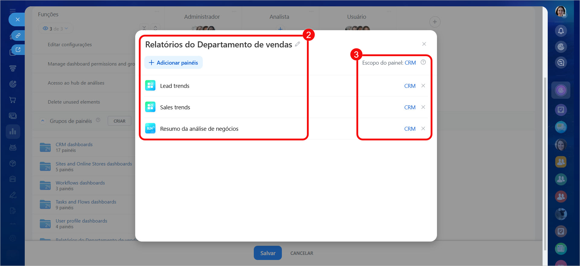Open help tooltip for Escopo do painel
Viewport: 580px width, 266px height.
point(423,62)
